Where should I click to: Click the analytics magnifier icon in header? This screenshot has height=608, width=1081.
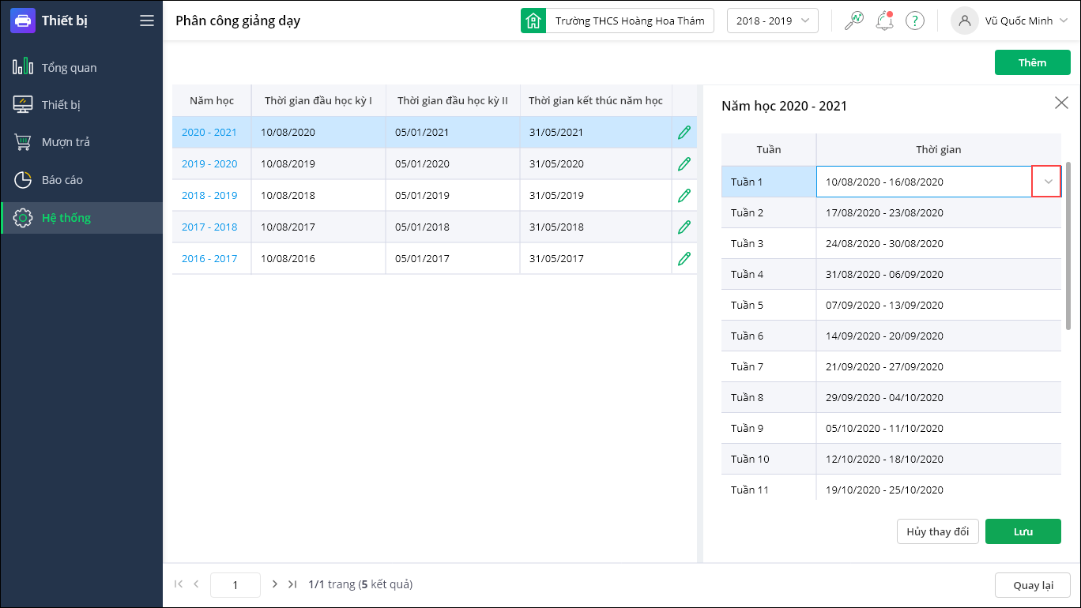(x=853, y=21)
